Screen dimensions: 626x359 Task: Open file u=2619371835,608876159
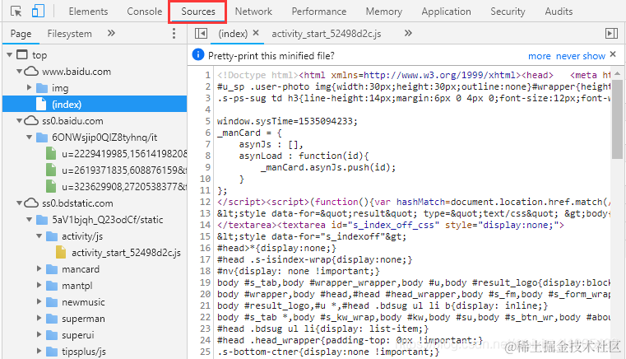coord(123,170)
